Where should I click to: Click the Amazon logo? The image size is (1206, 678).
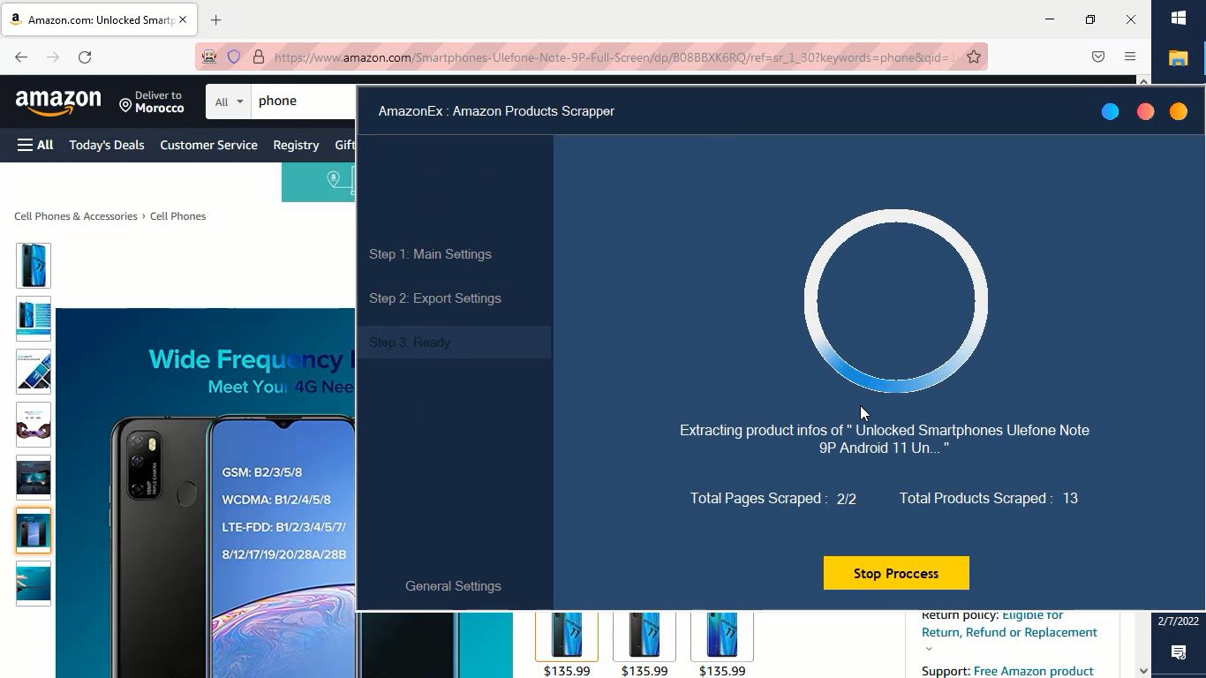tap(58, 102)
